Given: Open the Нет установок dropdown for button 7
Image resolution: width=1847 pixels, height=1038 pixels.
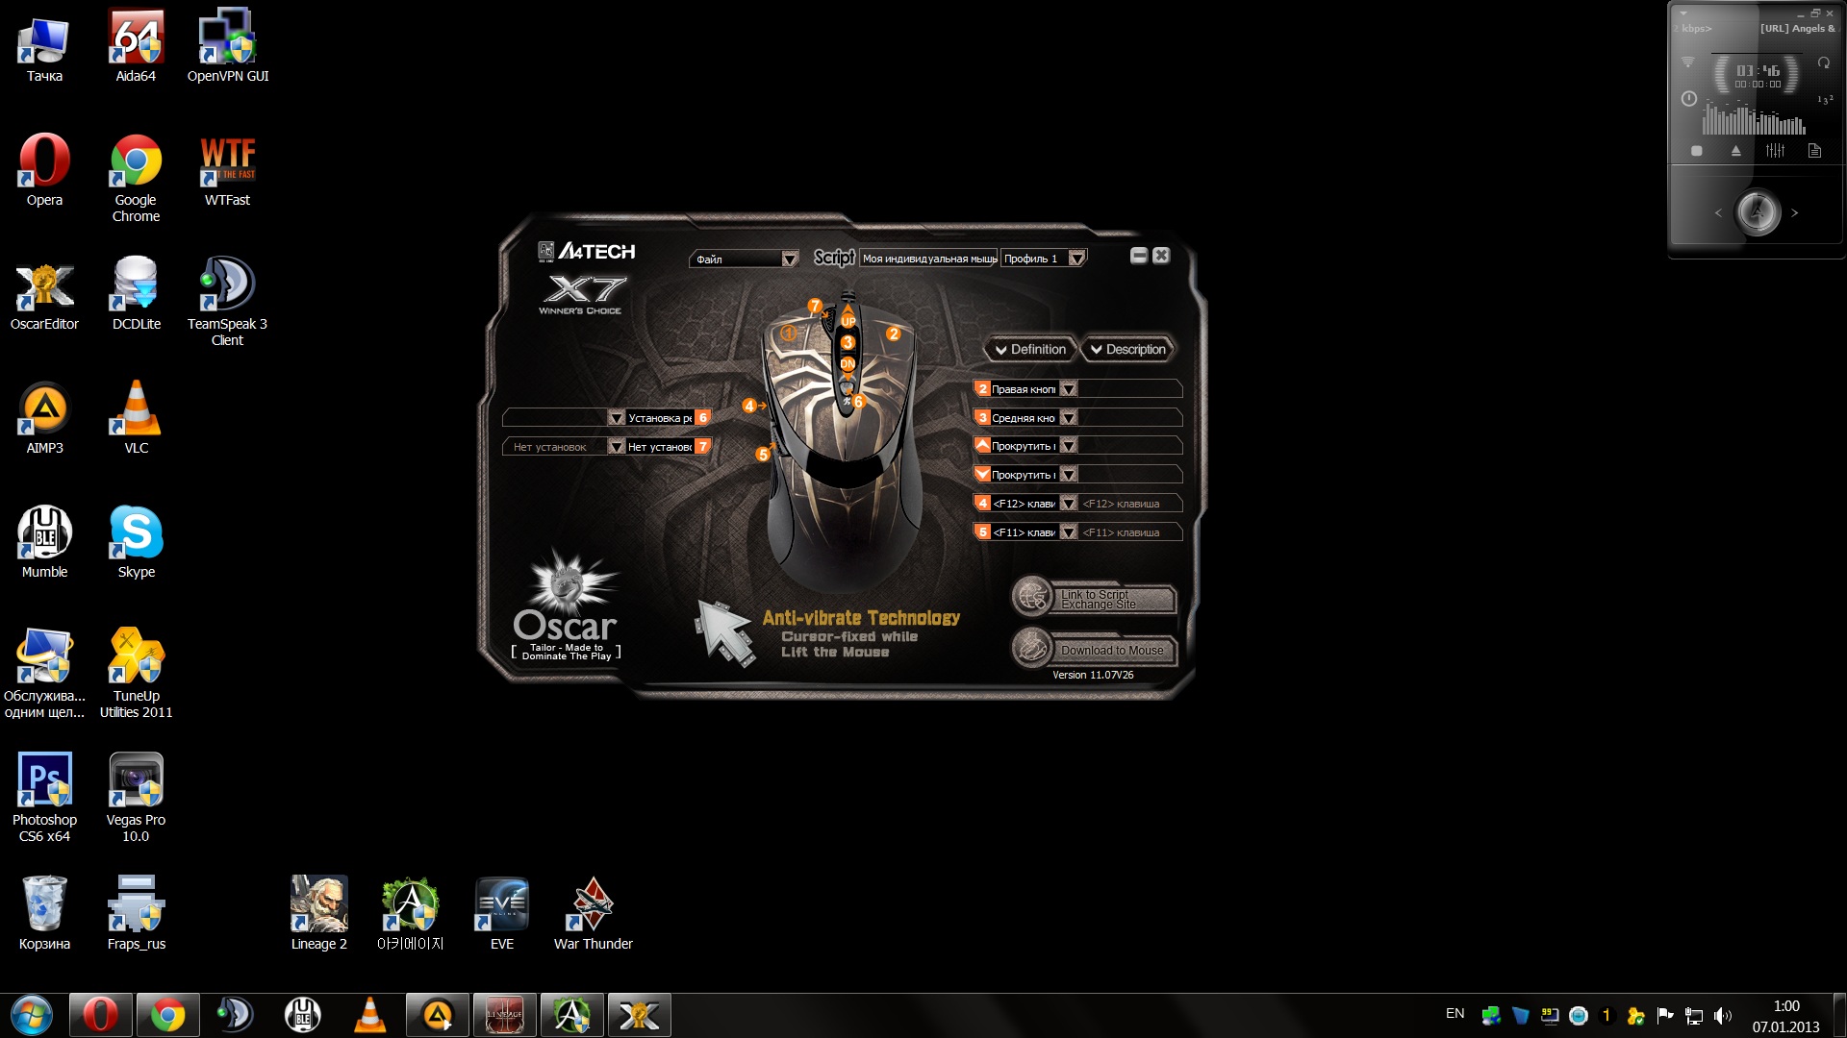Looking at the screenshot, I should click(617, 447).
